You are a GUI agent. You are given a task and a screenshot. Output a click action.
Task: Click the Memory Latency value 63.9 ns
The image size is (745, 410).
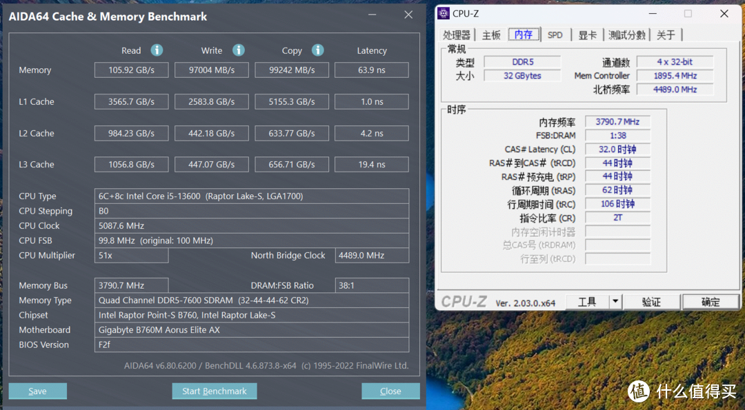pos(372,70)
